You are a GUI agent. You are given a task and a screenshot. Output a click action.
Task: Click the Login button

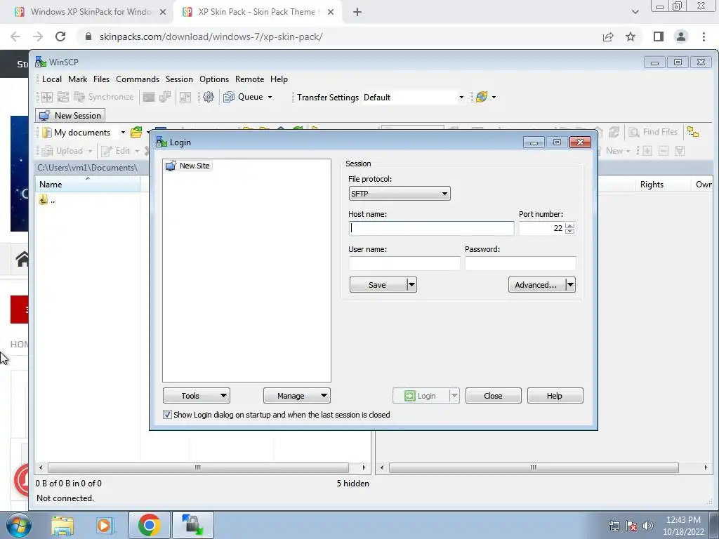pos(421,396)
